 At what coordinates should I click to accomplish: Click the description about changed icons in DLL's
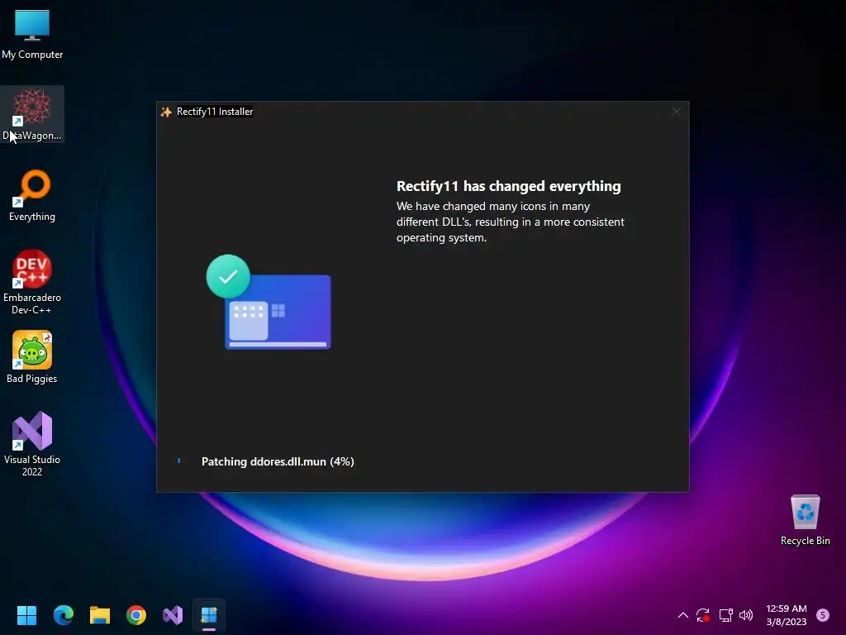tap(511, 222)
